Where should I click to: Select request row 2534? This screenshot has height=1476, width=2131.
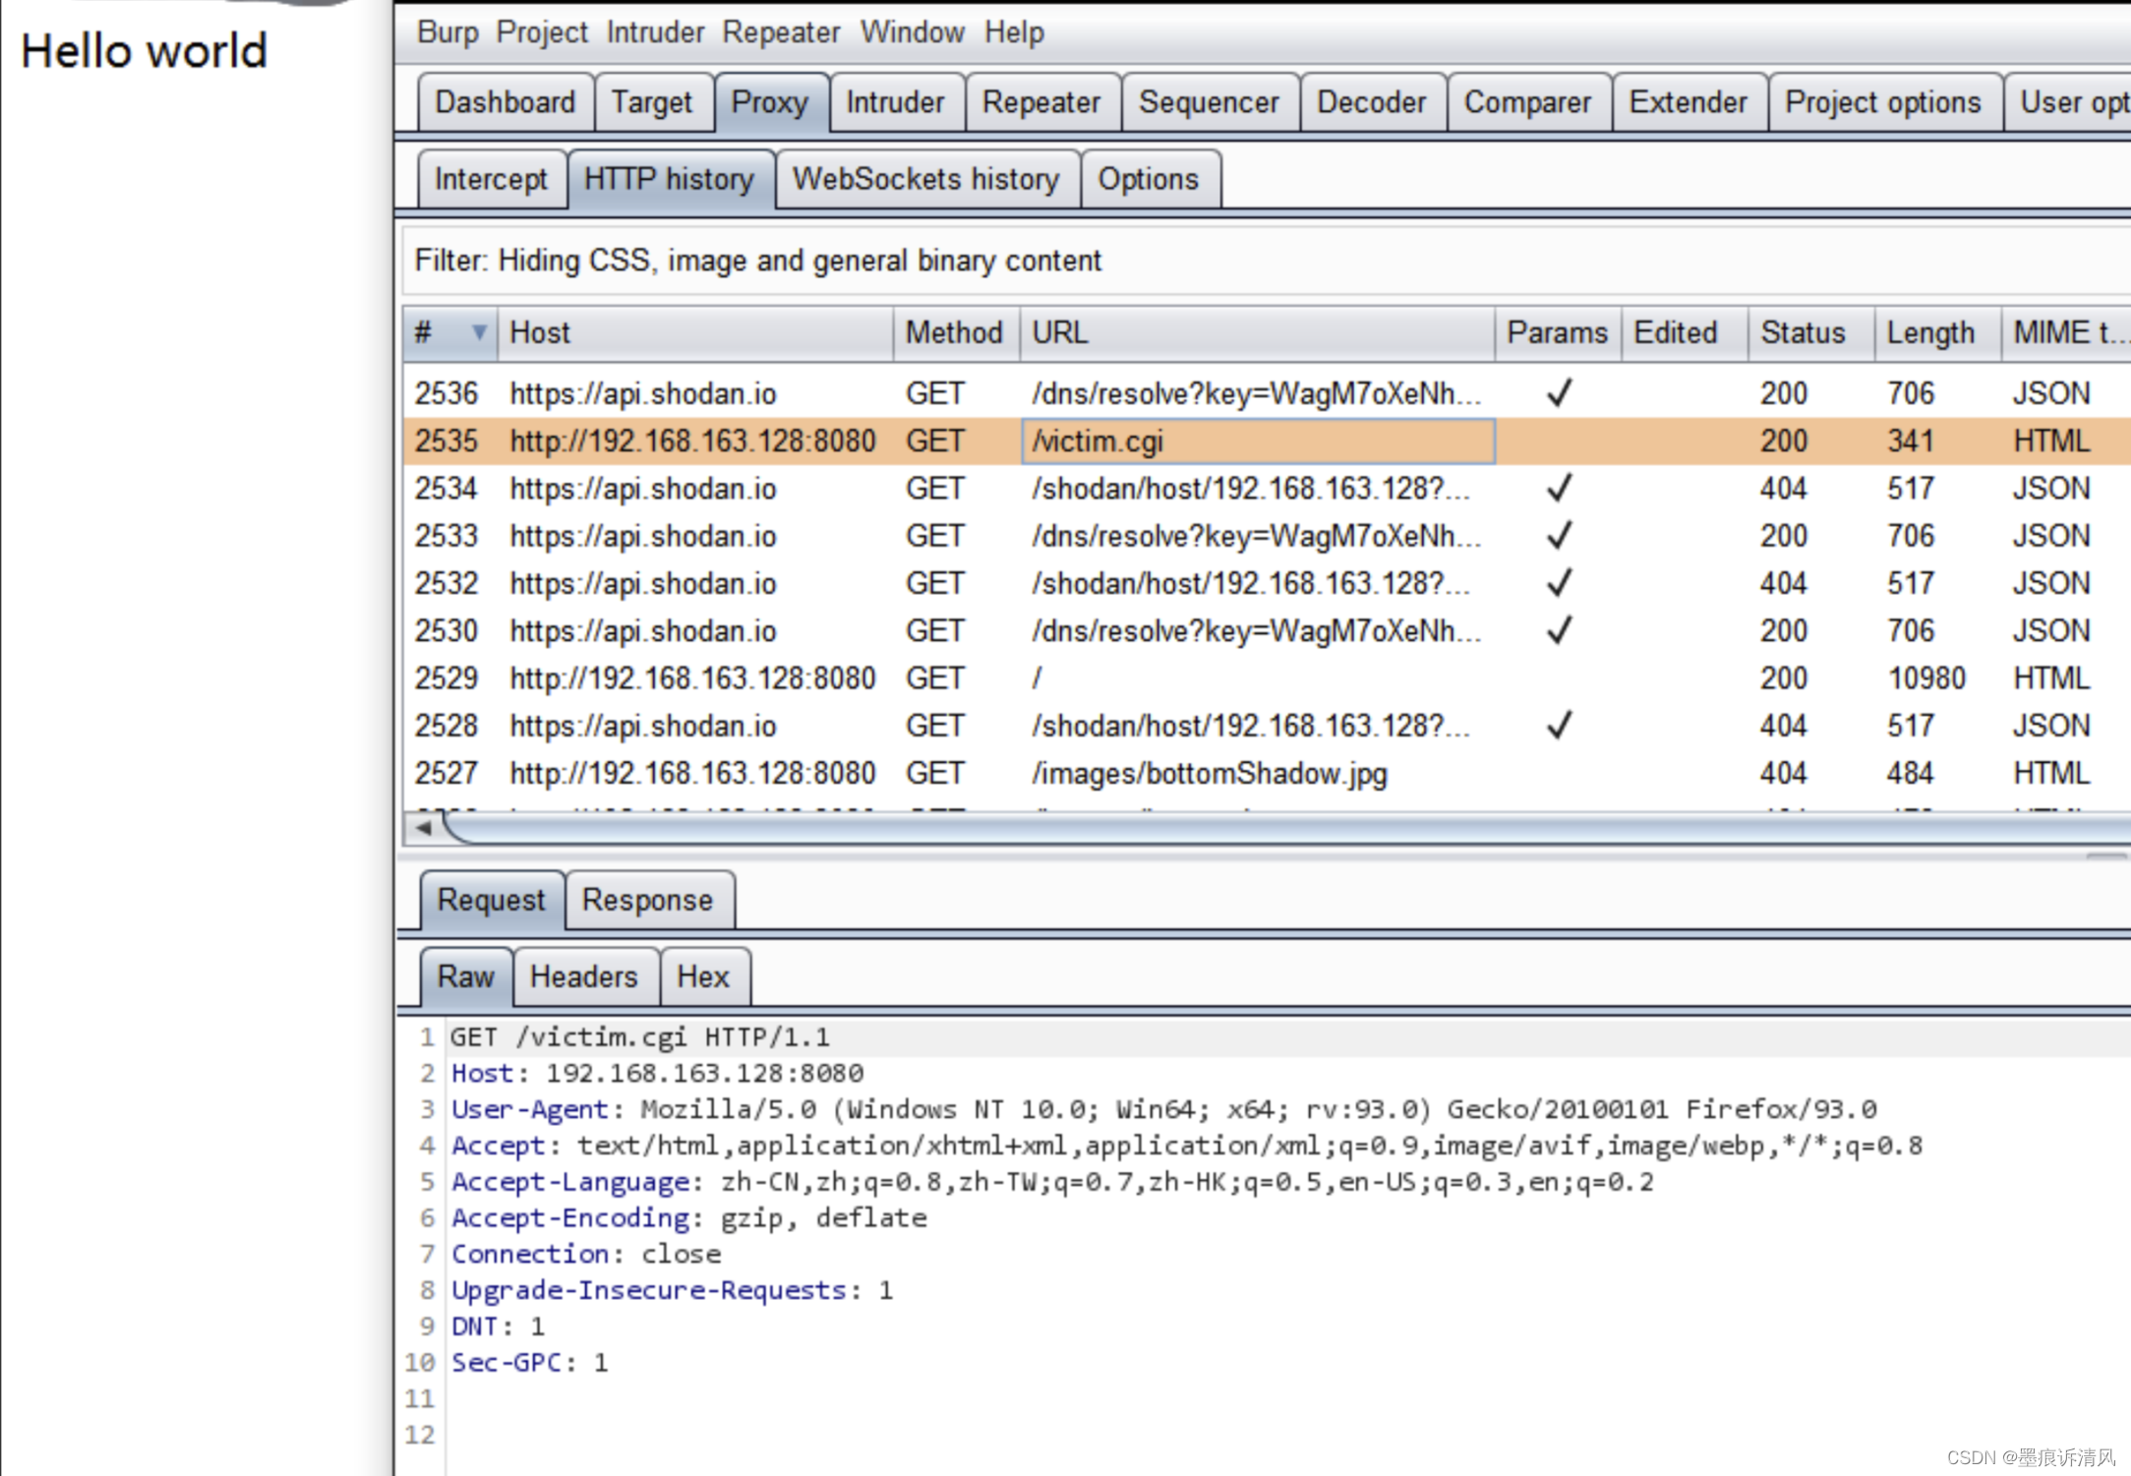(x=1267, y=489)
